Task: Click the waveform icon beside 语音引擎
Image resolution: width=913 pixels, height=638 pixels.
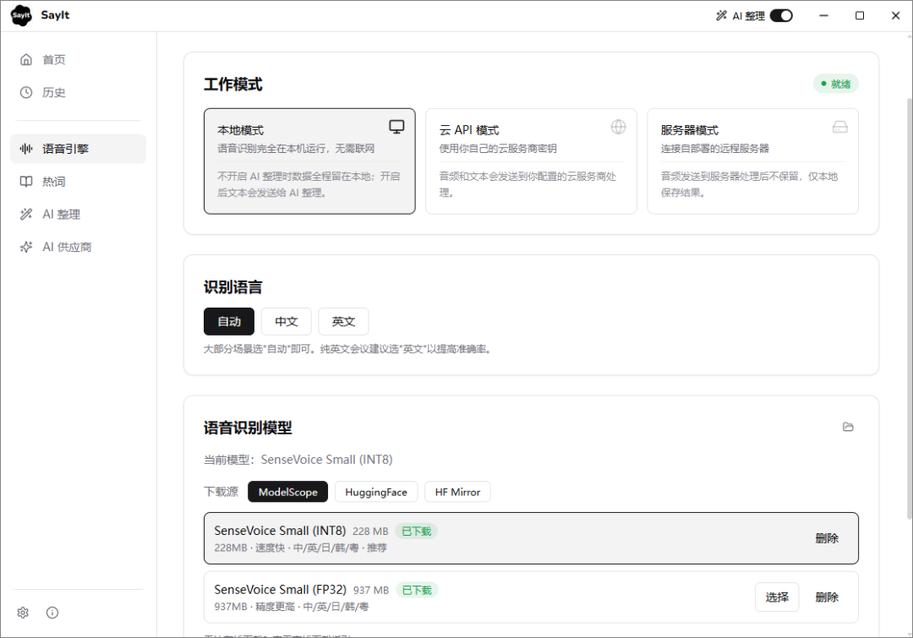Action: click(26, 149)
